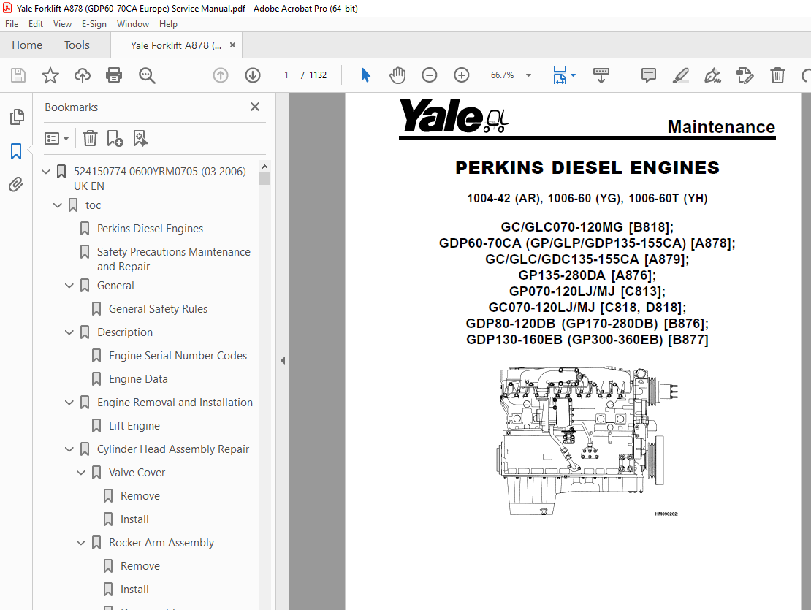Screen dimensions: 811x610
Task: Open the View menu
Action: 62,24
